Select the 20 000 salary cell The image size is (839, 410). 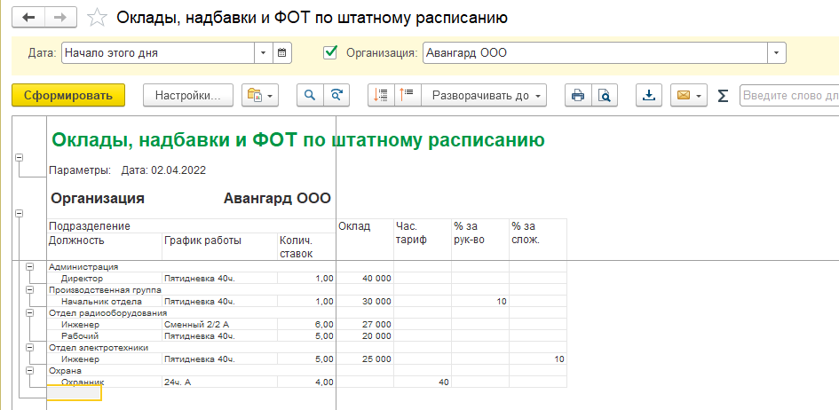(x=365, y=335)
